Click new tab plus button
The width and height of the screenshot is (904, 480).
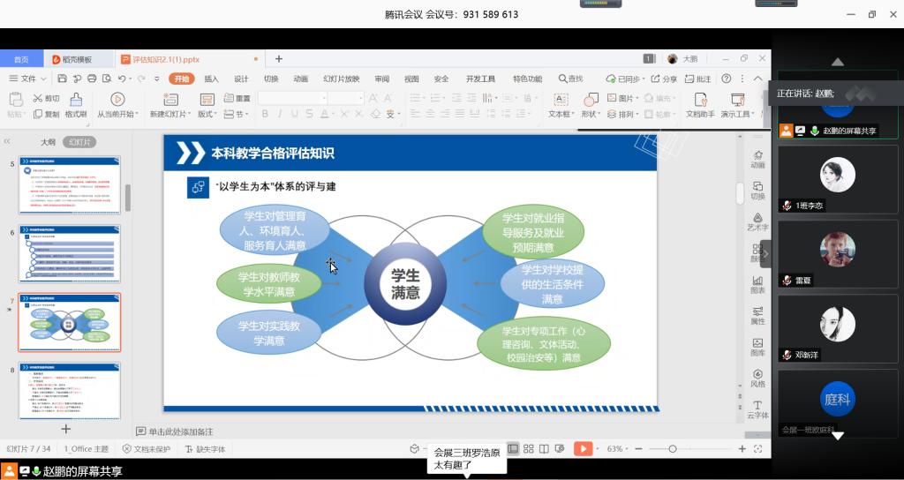279,59
